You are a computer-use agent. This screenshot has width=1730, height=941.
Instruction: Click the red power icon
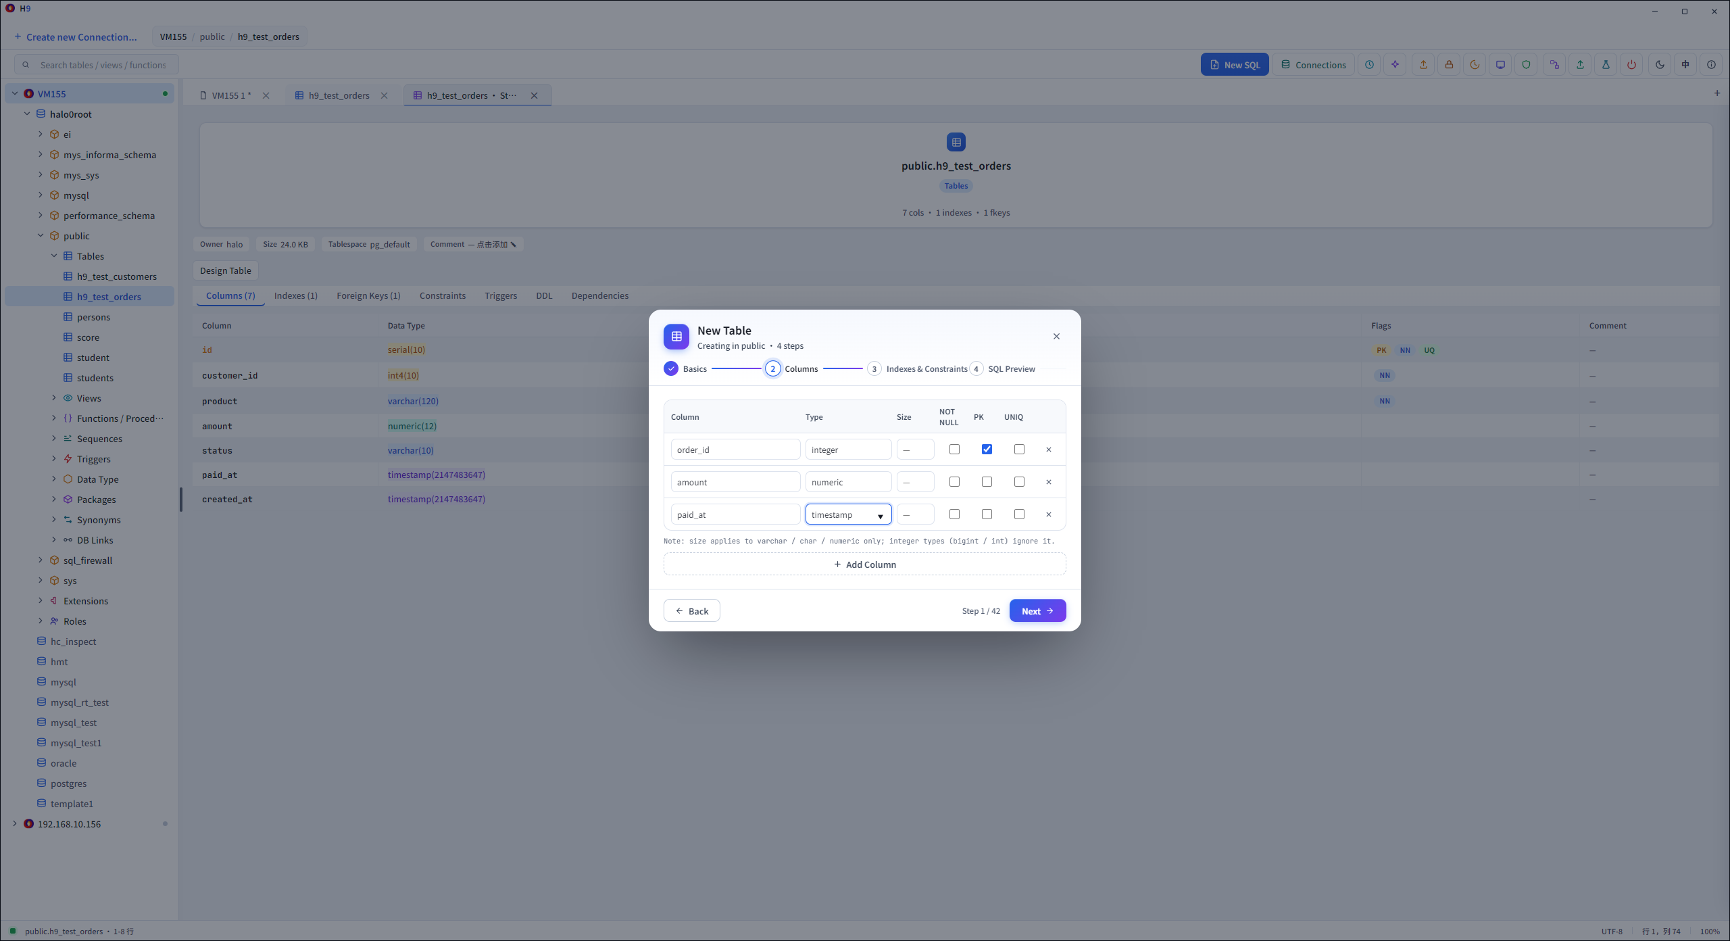point(1631,65)
